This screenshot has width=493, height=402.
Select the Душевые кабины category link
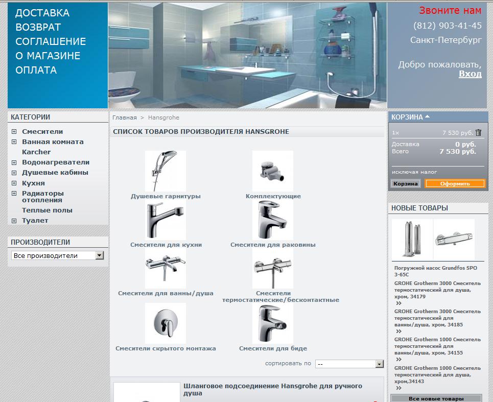pos(55,173)
